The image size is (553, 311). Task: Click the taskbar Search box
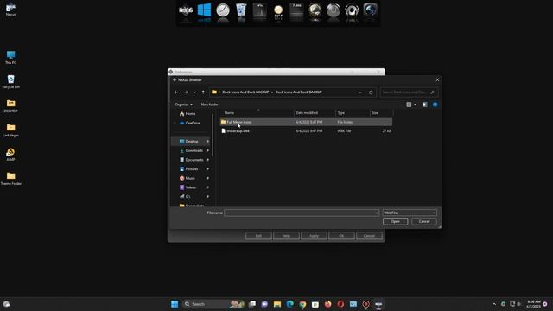coord(213,304)
